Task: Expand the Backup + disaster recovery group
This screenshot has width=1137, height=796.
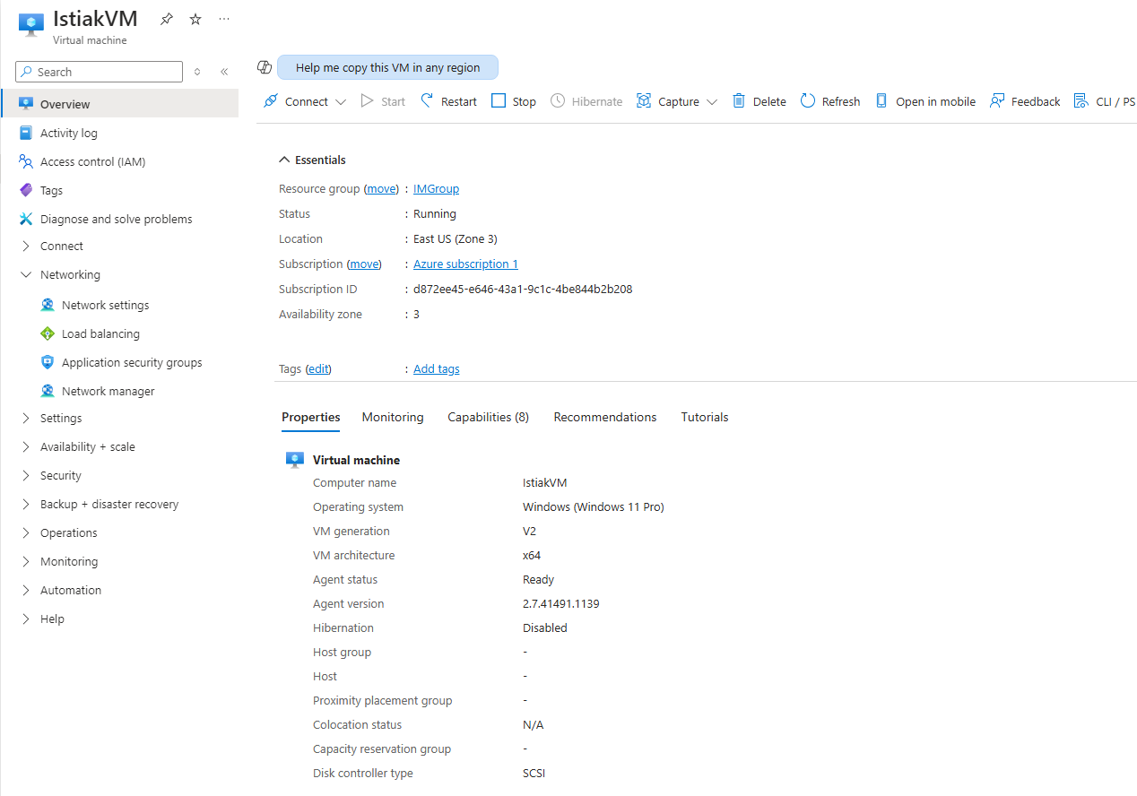Action: (26, 504)
